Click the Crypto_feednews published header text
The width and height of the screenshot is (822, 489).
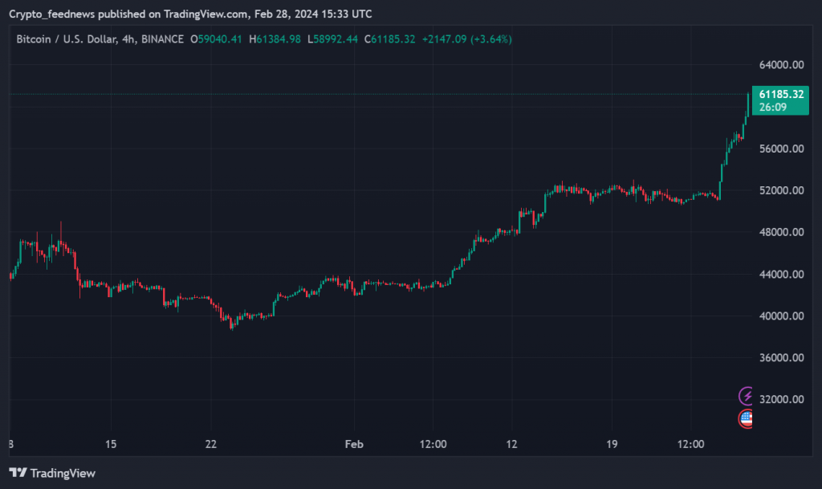coord(190,14)
